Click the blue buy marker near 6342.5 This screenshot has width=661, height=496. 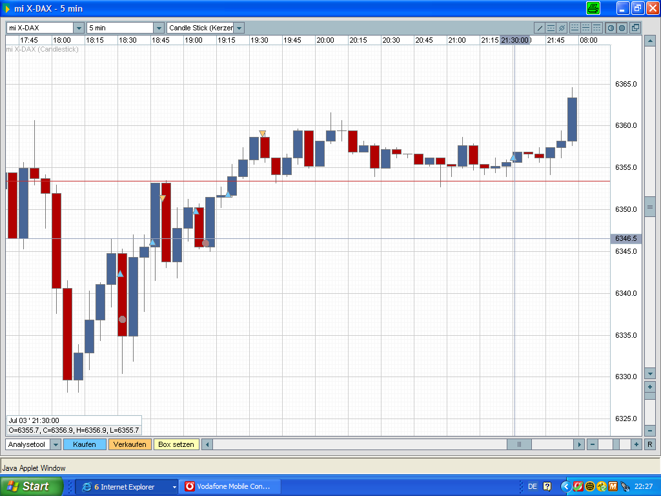[x=121, y=274]
